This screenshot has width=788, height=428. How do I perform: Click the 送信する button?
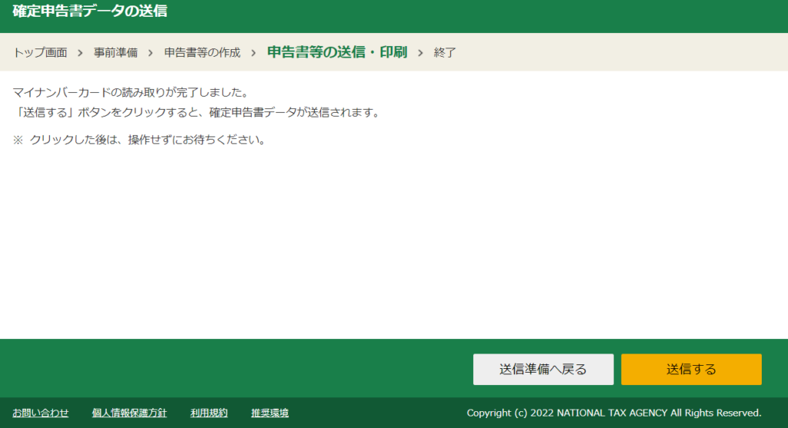tap(691, 370)
